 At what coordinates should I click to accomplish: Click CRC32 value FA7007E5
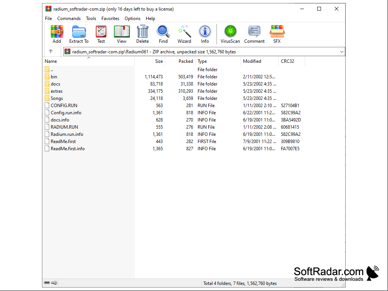coord(290,148)
